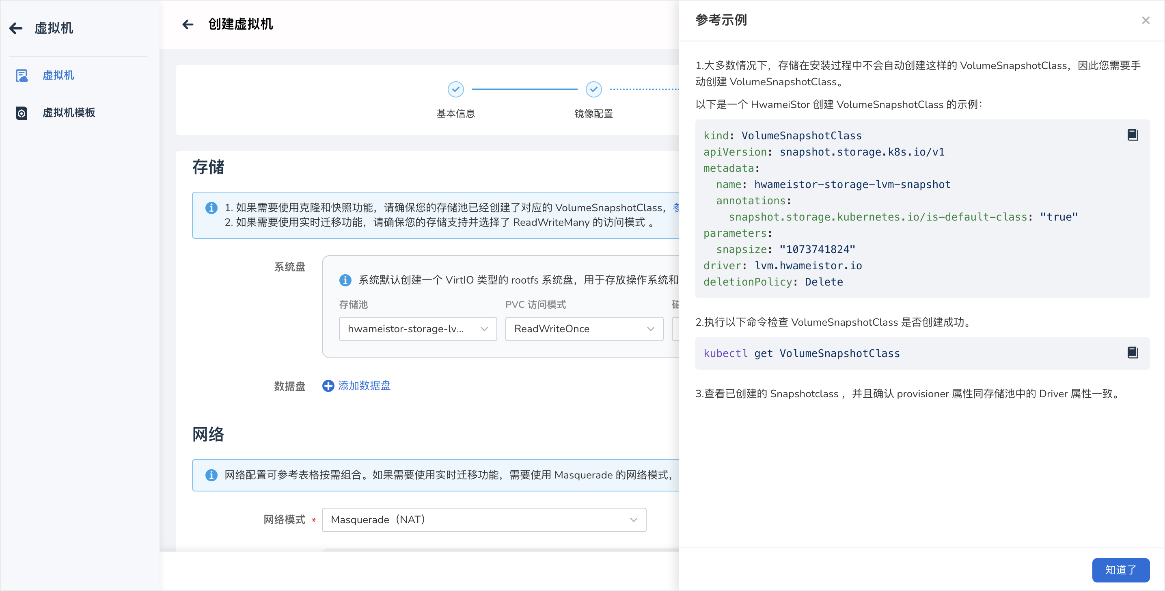The image size is (1165, 591).
Task: Close the 参考示例 panel with X
Action: 1146,20
